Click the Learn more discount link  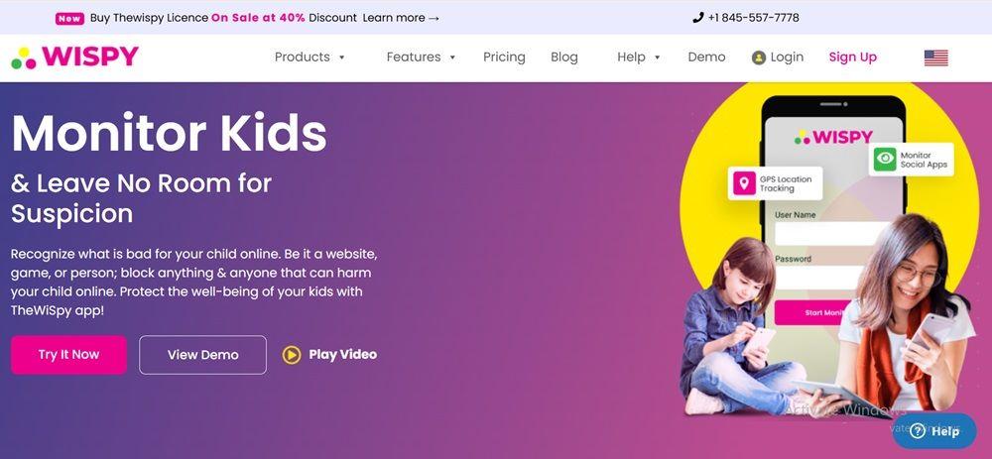pos(401,18)
